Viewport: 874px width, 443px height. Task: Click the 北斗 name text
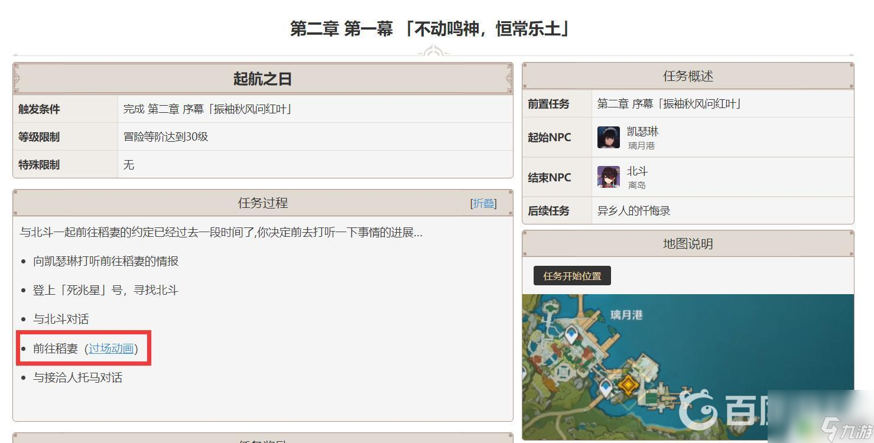click(x=637, y=171)
